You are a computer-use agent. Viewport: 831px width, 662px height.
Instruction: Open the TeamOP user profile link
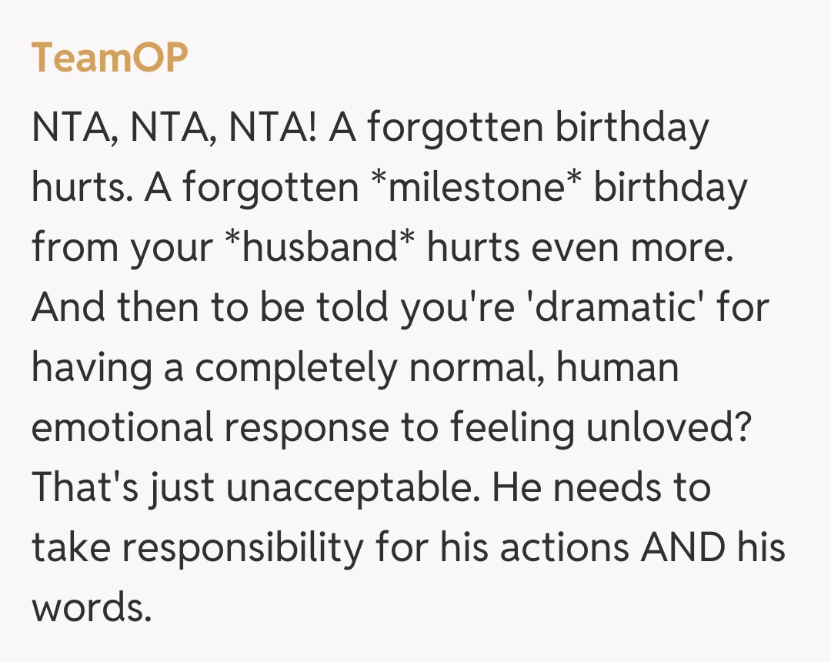(109, 58)
